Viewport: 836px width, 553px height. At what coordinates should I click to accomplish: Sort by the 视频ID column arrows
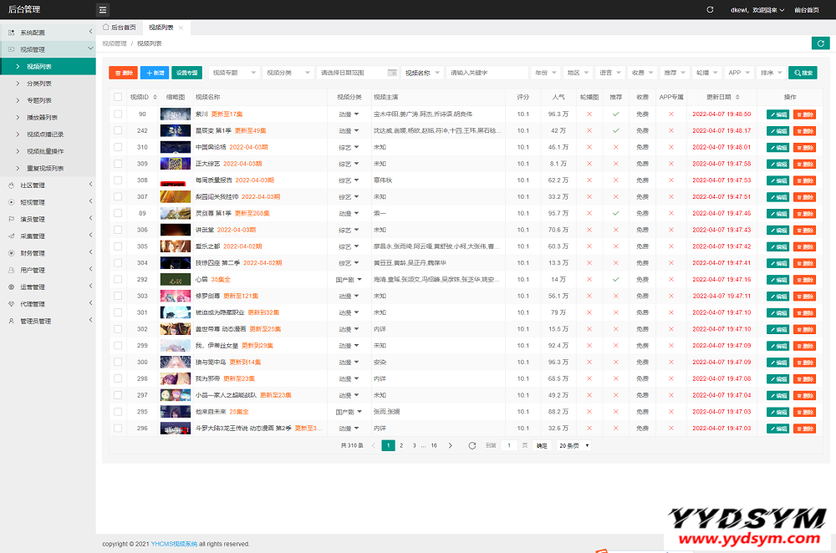click(x=155, y=98)
